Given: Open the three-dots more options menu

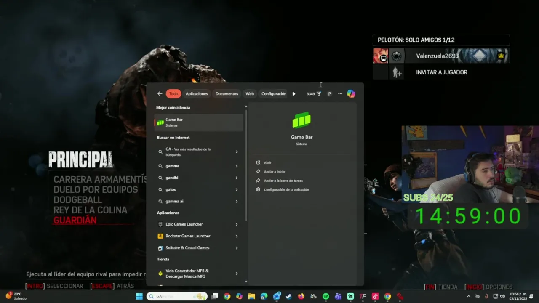Looking at the screenshot, I should 340,94.
